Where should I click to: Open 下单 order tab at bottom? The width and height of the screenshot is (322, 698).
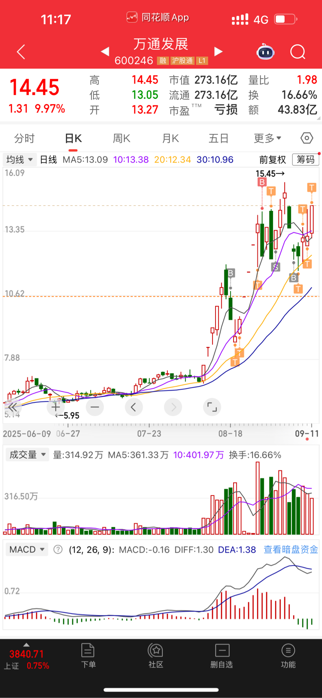pyautogui.click(x=88, y=656)
